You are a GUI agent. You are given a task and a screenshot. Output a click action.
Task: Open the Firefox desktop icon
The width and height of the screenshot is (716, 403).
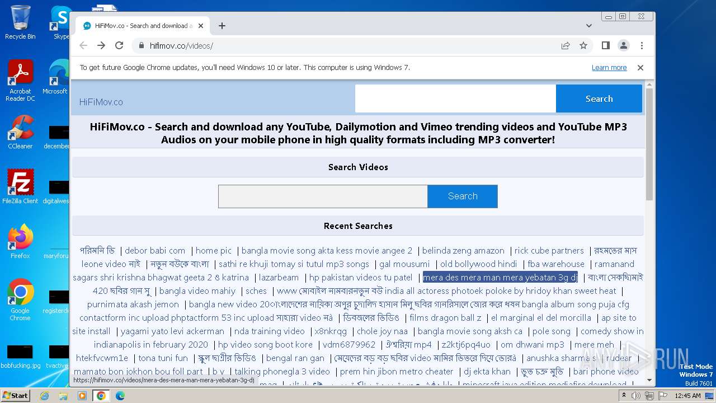(x=20, y=241)
